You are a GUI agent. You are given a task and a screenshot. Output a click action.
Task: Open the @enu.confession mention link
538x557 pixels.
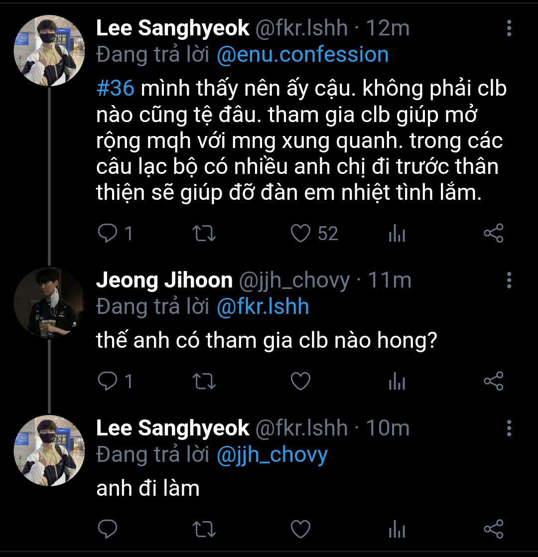pyautogui.click(x=302, y=54)
